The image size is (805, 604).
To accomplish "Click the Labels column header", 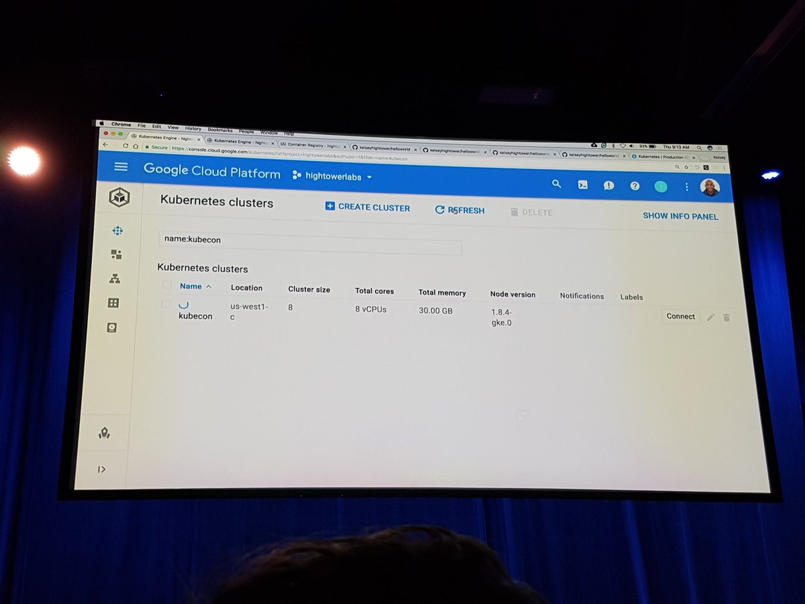I will coord(631,297).
